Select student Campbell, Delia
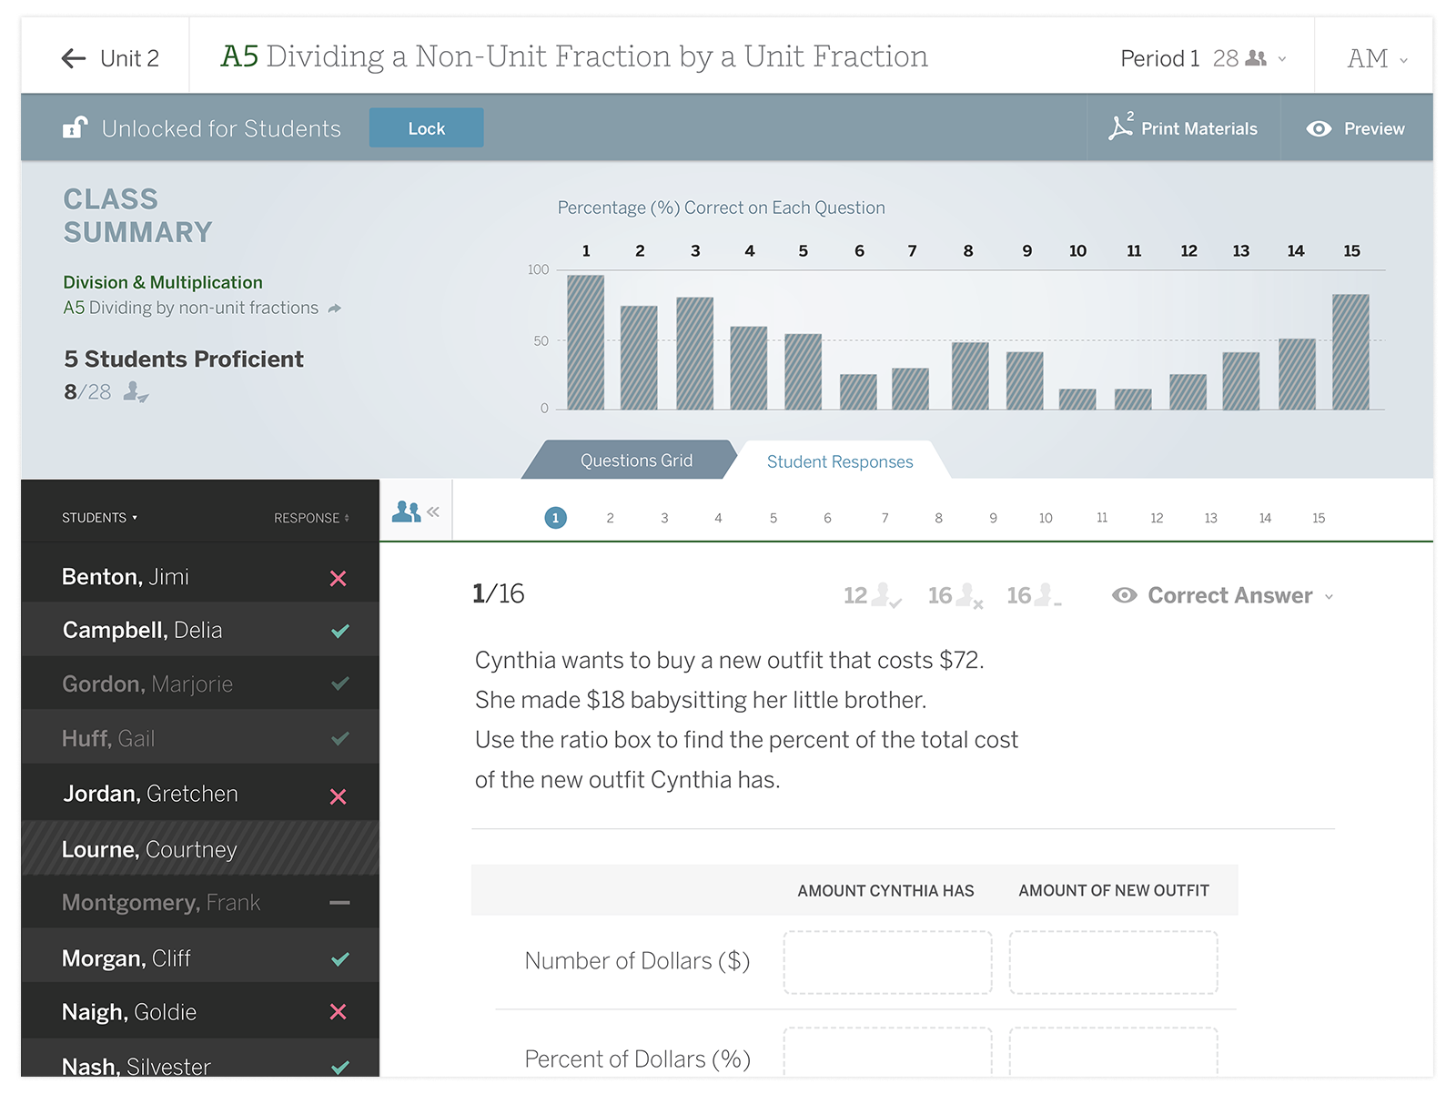The width and height of the screenshot is (1456, 1094). pos(200,630)
